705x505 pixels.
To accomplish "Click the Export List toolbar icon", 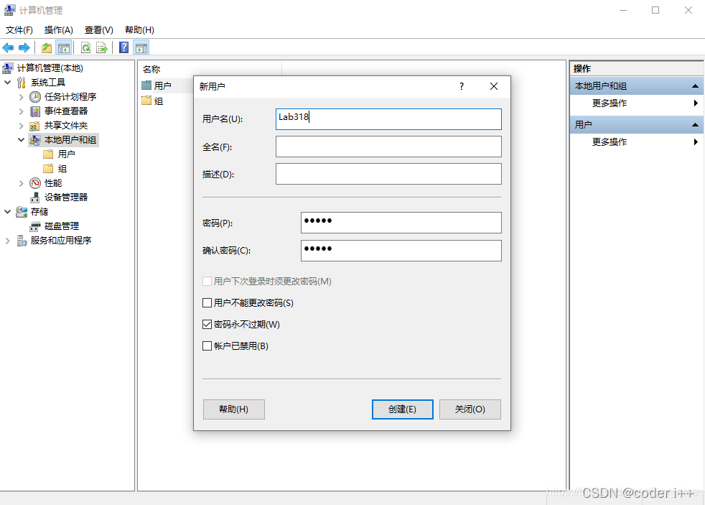I will pyautogui.click(x=102, y=47).
